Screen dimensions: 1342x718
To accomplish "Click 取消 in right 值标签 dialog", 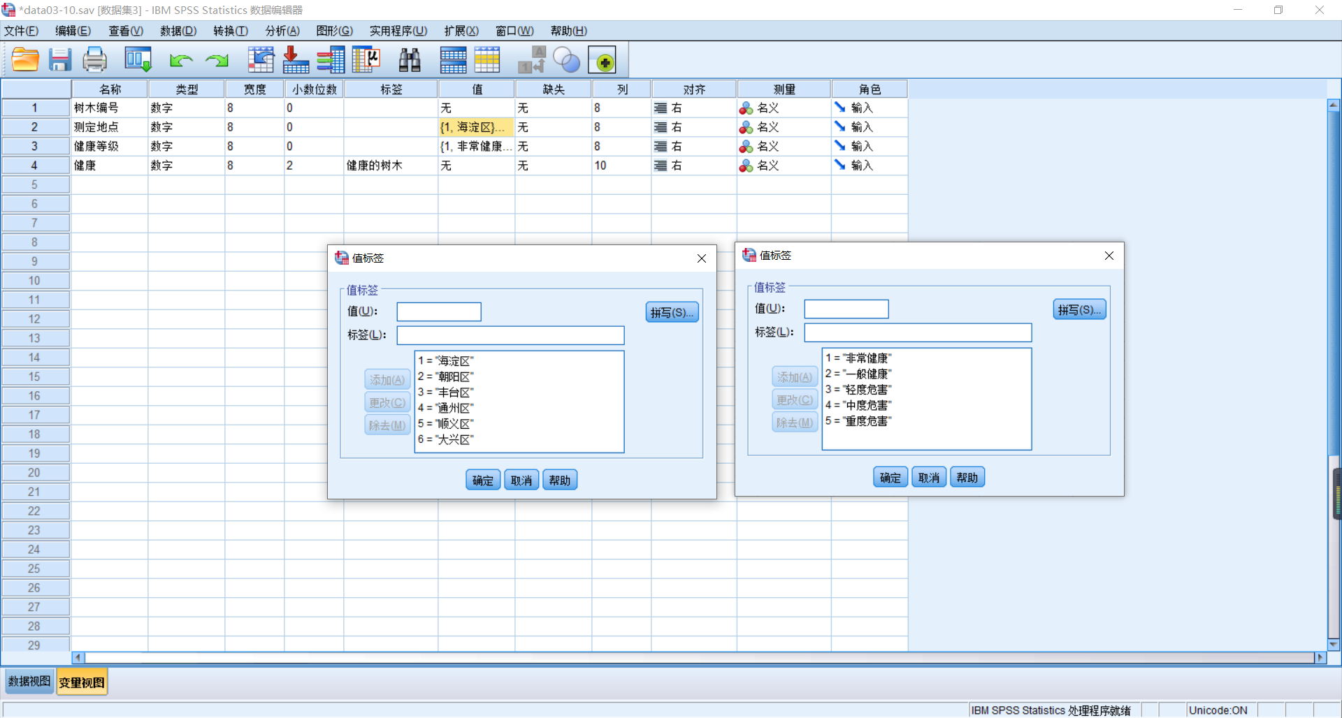I will point(929,478).
